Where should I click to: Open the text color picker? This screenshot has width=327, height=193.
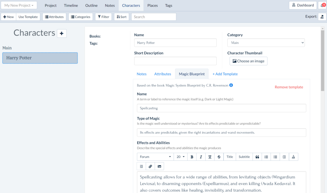click(293, 157)
